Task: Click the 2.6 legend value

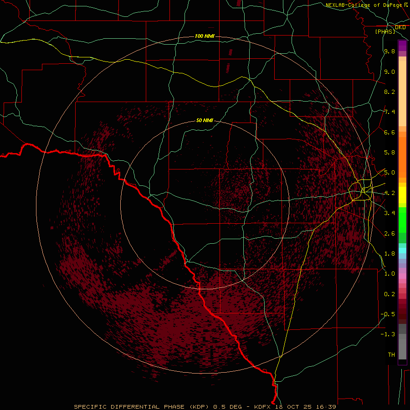Action: [389, 234]
